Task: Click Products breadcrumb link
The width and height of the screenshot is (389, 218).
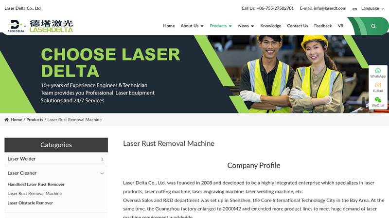Action: tap(35, 120)
